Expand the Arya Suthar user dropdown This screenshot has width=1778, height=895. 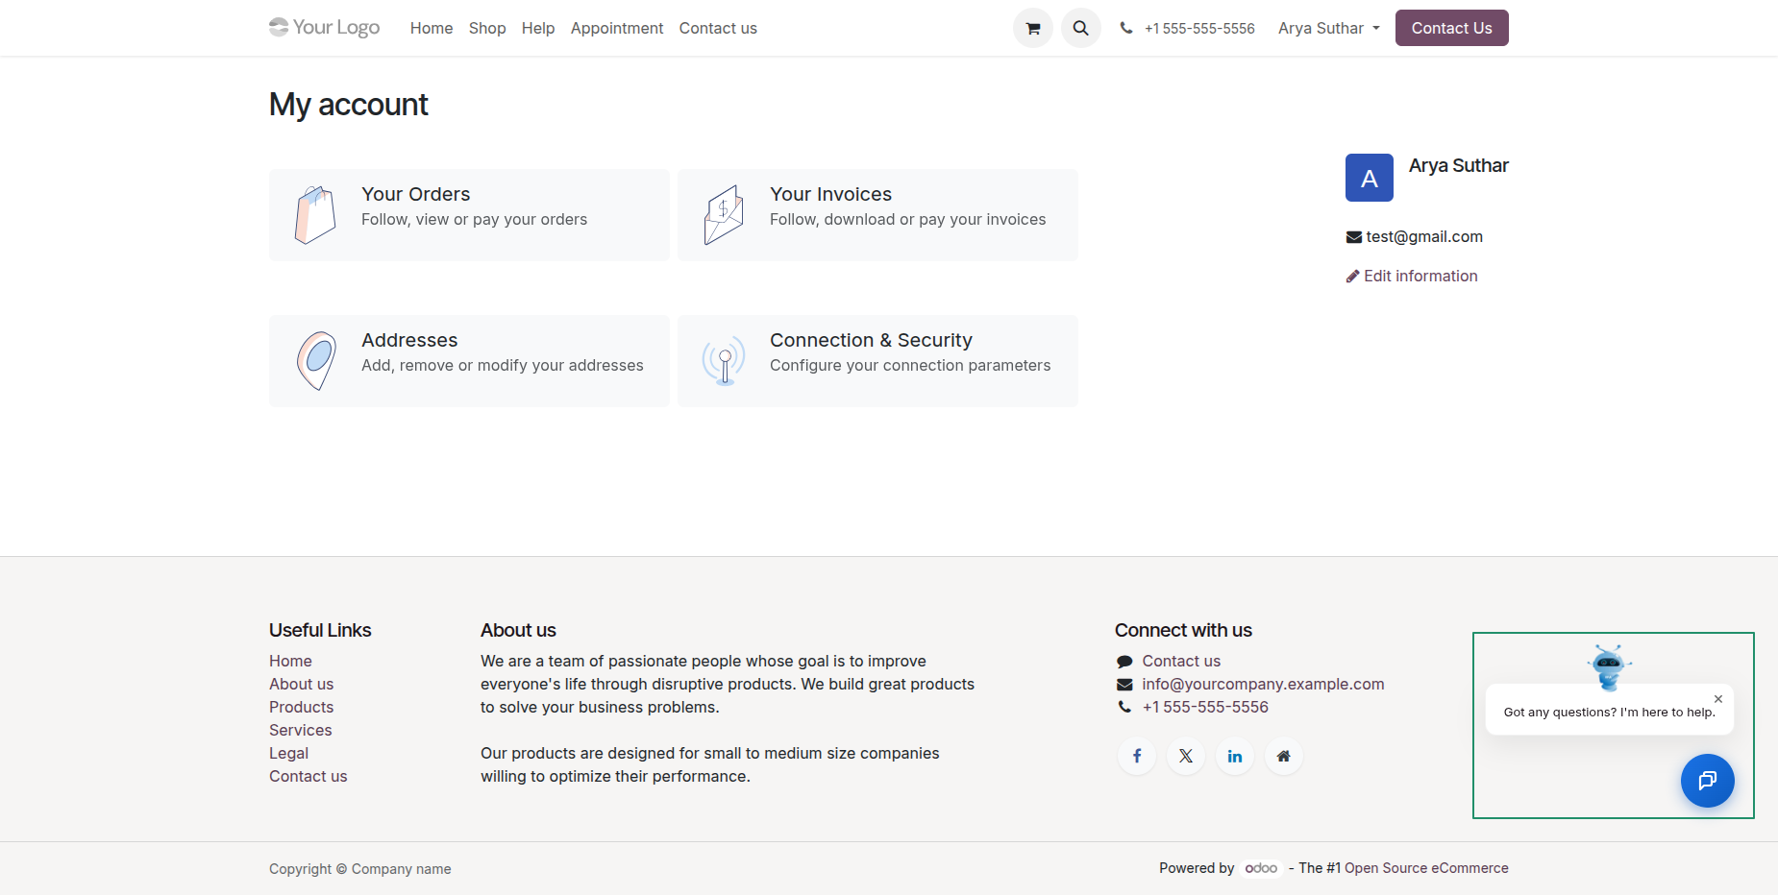[1329, 28]
